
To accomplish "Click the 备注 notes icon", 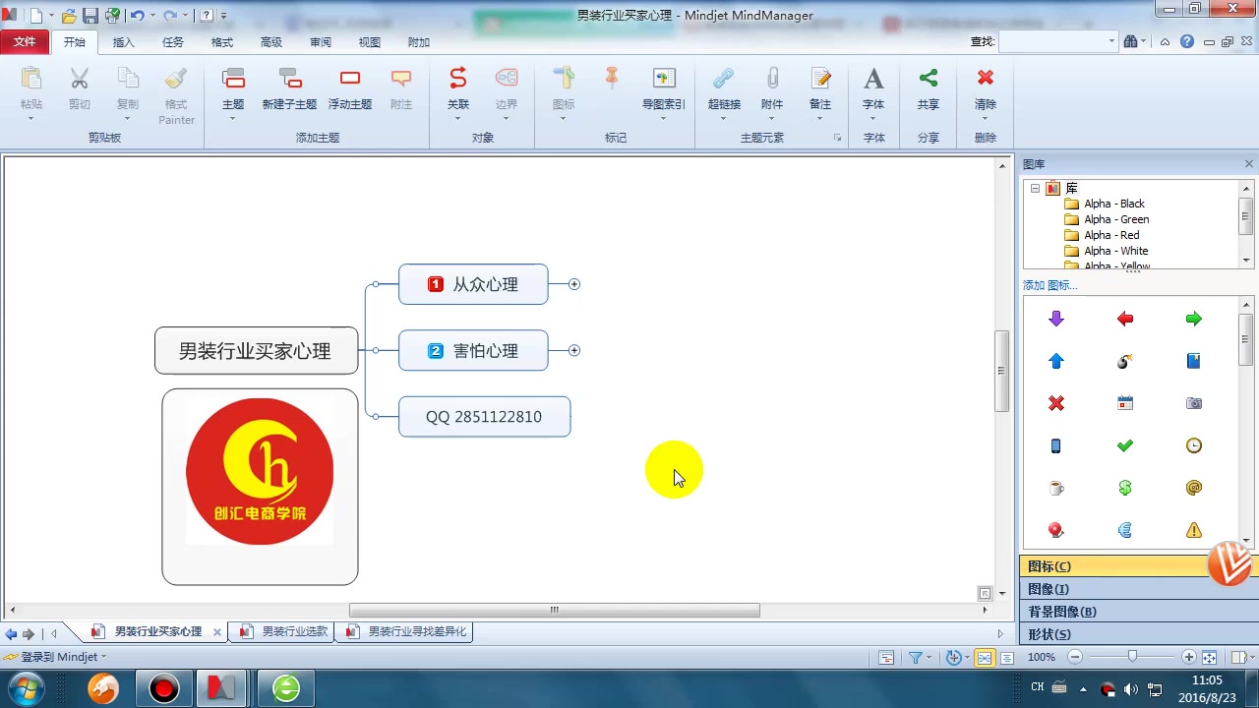I will click(820, 79).
